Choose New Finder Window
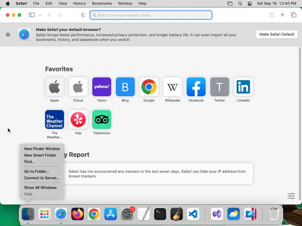Viewport: 302px width, 226px height. pos(42,149)
